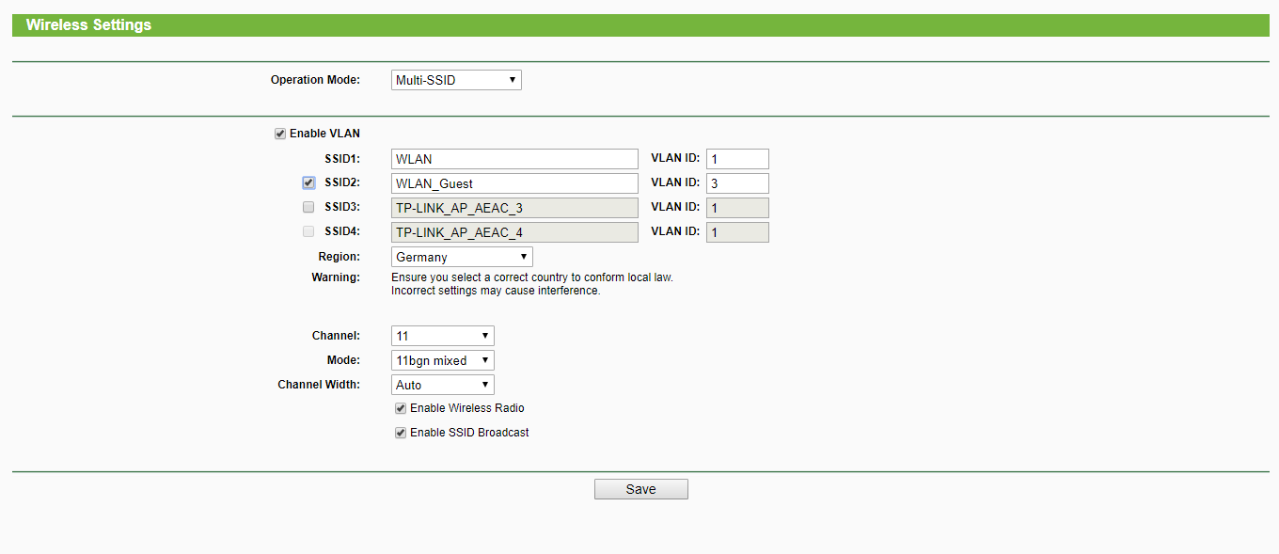This screenshot has height=554, width=1279.
Task: Click the SSID2 field containing WLAN_Guest
Action: (x=514, y=183)
